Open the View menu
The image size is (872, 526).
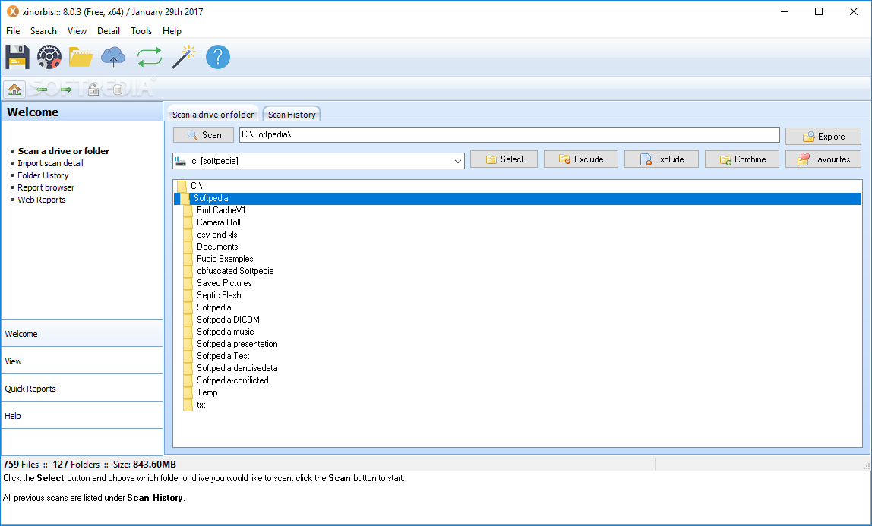[77, 31]
